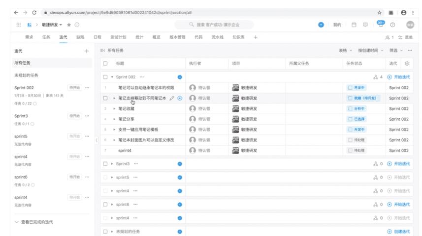
Task: Expand the sprint5 group
Action: pos(112,177)
